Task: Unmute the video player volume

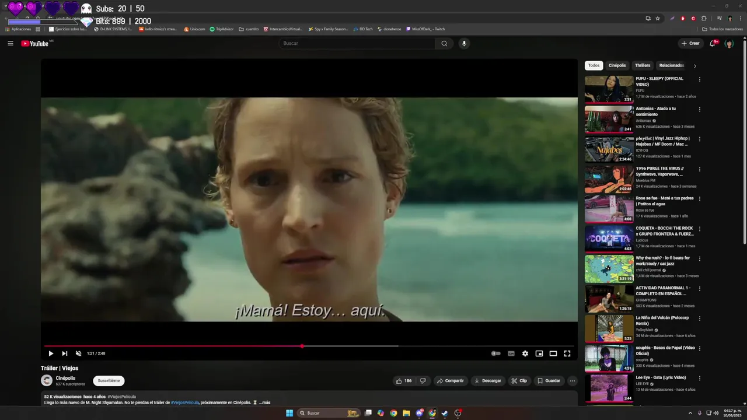Action: tap(79, 353)
